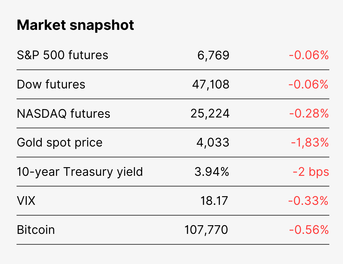Open the Dow futures row label
Viewport: 343px width, 264px height.
[51, 84]
